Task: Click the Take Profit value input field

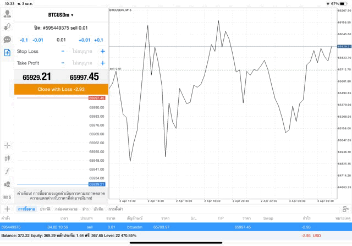Action: tap(82, 63)
